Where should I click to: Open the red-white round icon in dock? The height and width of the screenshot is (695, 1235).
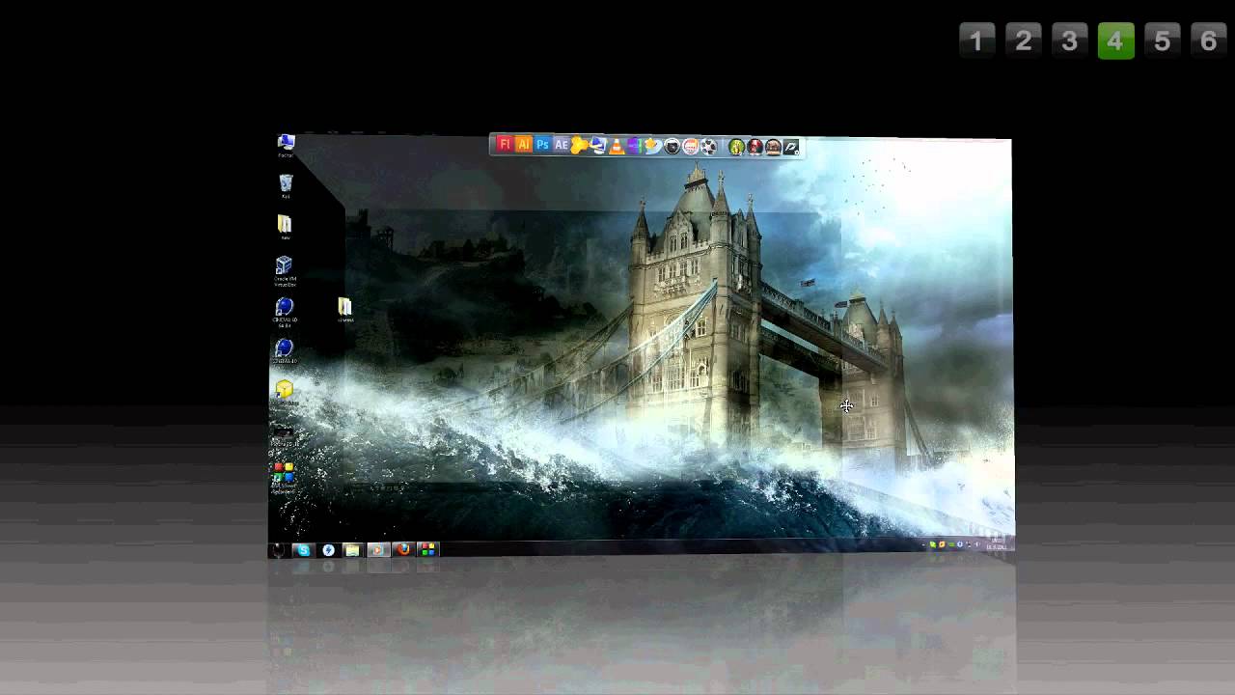point(691,147)
